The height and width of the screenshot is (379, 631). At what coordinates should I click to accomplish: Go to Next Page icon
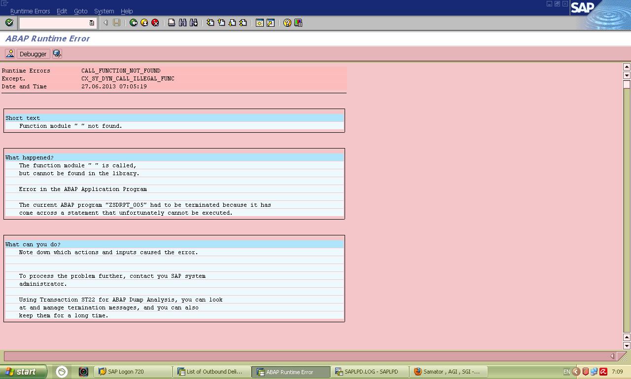(232, 23)
